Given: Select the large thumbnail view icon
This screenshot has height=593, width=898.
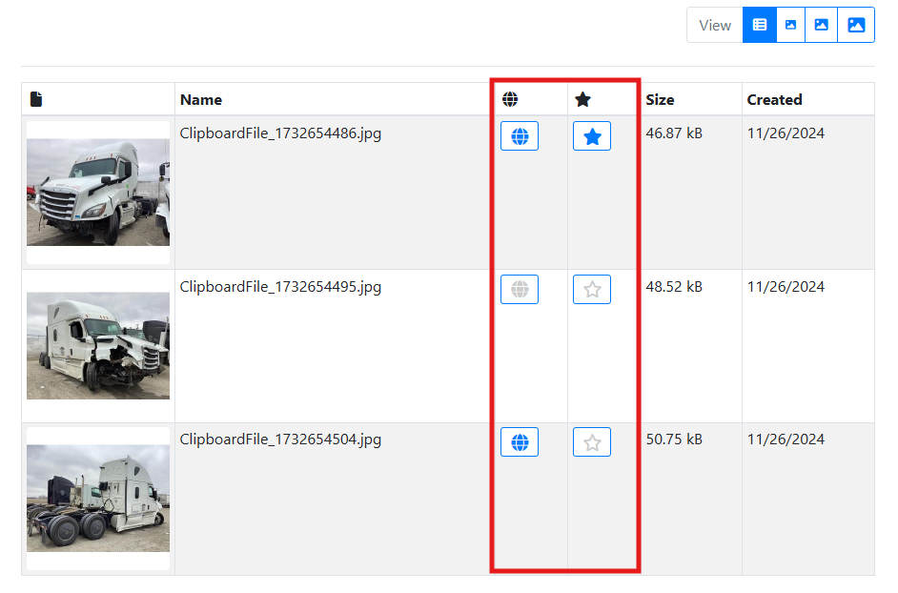Looking at the screenshot, I should [x=856, y=26].
